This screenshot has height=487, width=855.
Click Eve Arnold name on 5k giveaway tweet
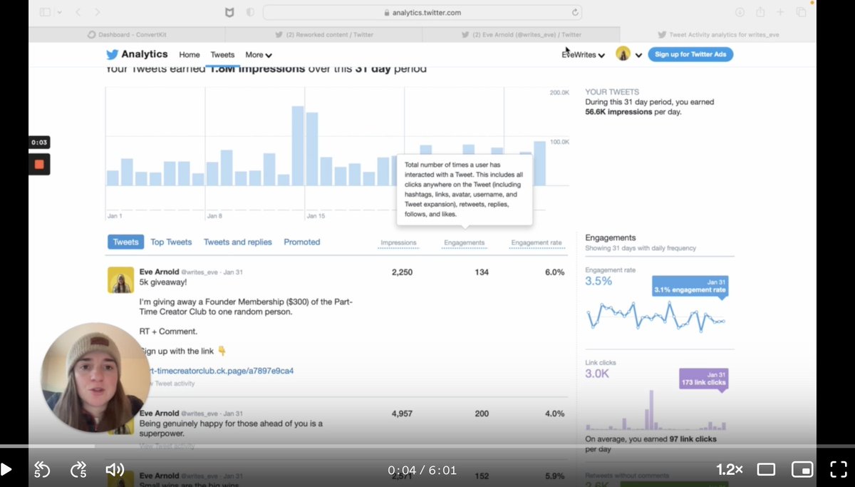(x=158, y=272)
